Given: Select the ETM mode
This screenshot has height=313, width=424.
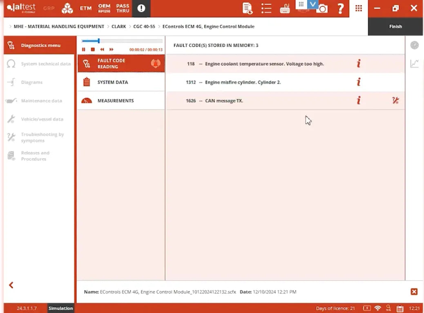Looking at the screenshot, I should (86, 8).
